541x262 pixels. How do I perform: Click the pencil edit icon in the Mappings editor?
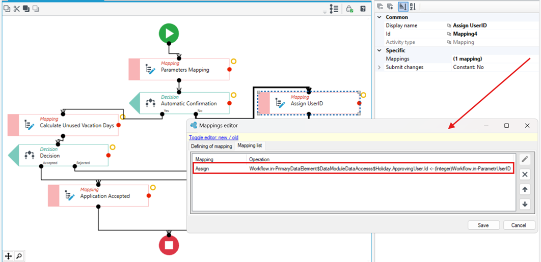tap(525, 159)
